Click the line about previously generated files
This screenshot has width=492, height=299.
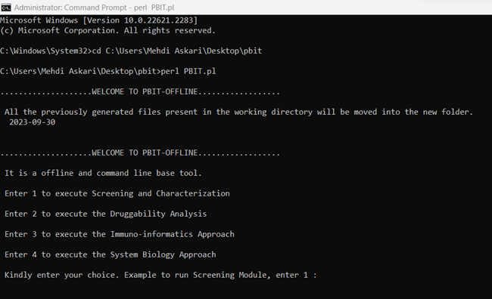pyautogui.click(x=238, y=112)
